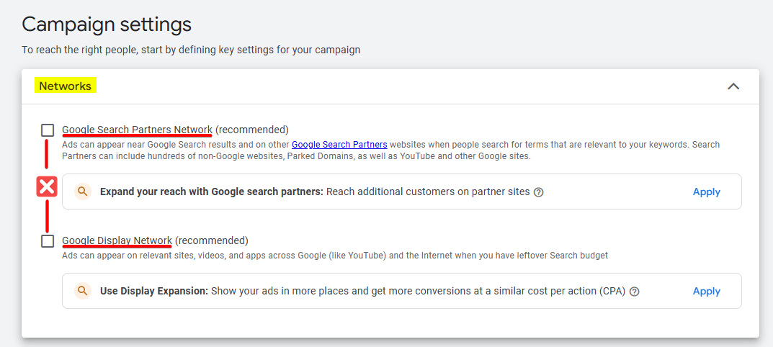
Task: Enable the Google Search Partners Network checkbox
Action: point(48,130)
